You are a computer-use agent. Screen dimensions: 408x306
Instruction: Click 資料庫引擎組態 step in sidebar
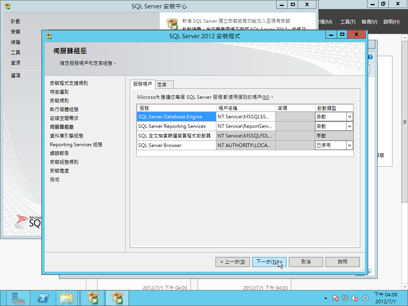click(x=67, y=136)
